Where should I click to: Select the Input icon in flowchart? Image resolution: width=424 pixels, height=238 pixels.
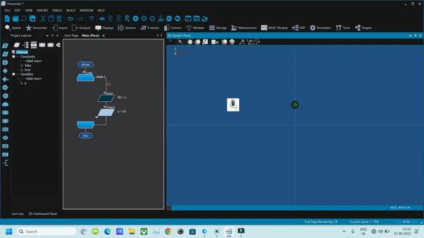click(x=106, y=98)
